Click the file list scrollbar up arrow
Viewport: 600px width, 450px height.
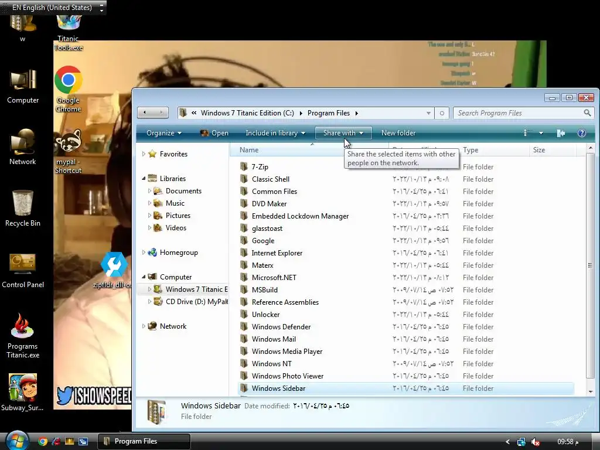[x=591, y=148]
